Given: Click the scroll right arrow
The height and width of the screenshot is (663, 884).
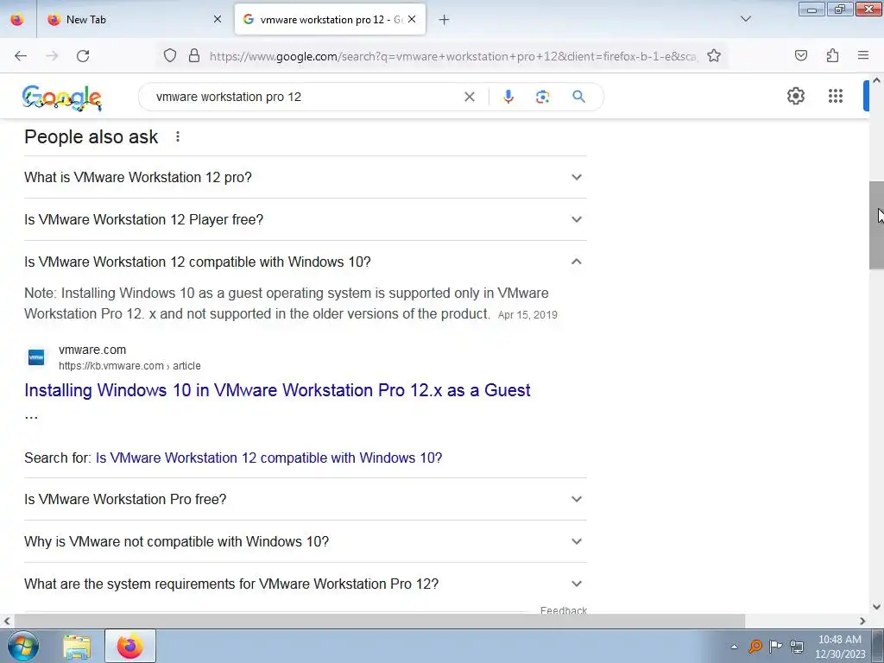Looking at the screenshot, I should [862, 621].
